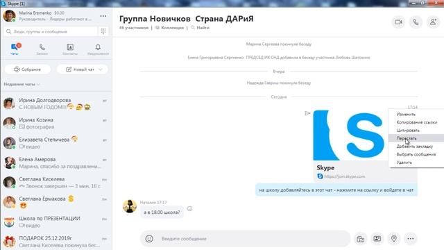Open the Коллекция gallery link

169,28
